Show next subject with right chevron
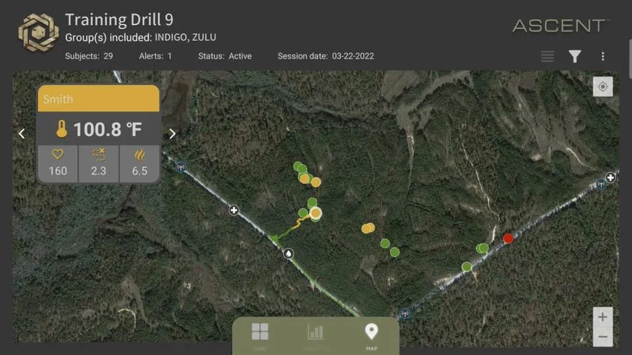The width and height of the screenshot is (632, 355). 172,133
